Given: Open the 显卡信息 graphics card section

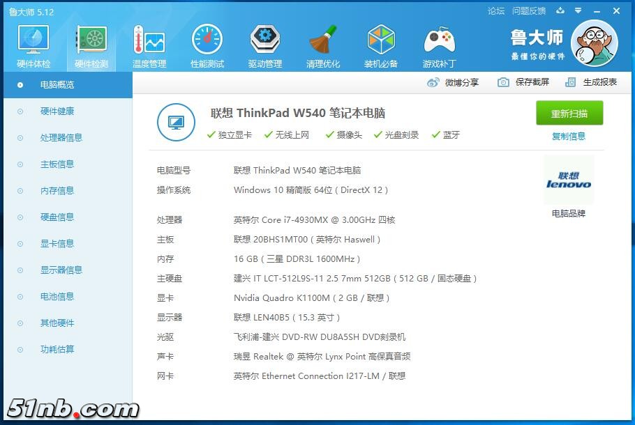Looking at the screenshot, I should [x=57, y=243].
